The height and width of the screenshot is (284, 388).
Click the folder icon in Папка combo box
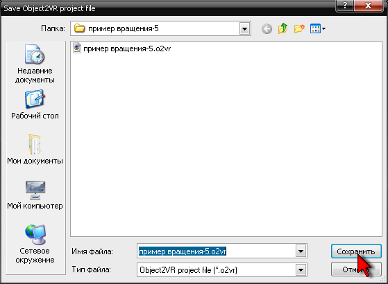(x=80, y=28)
